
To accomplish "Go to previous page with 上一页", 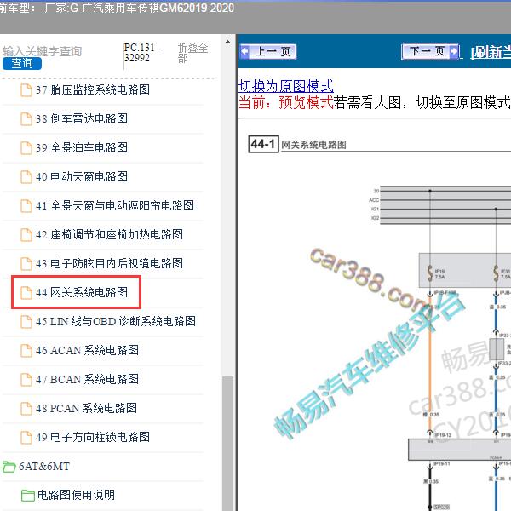I will click(x=268, y=51).
